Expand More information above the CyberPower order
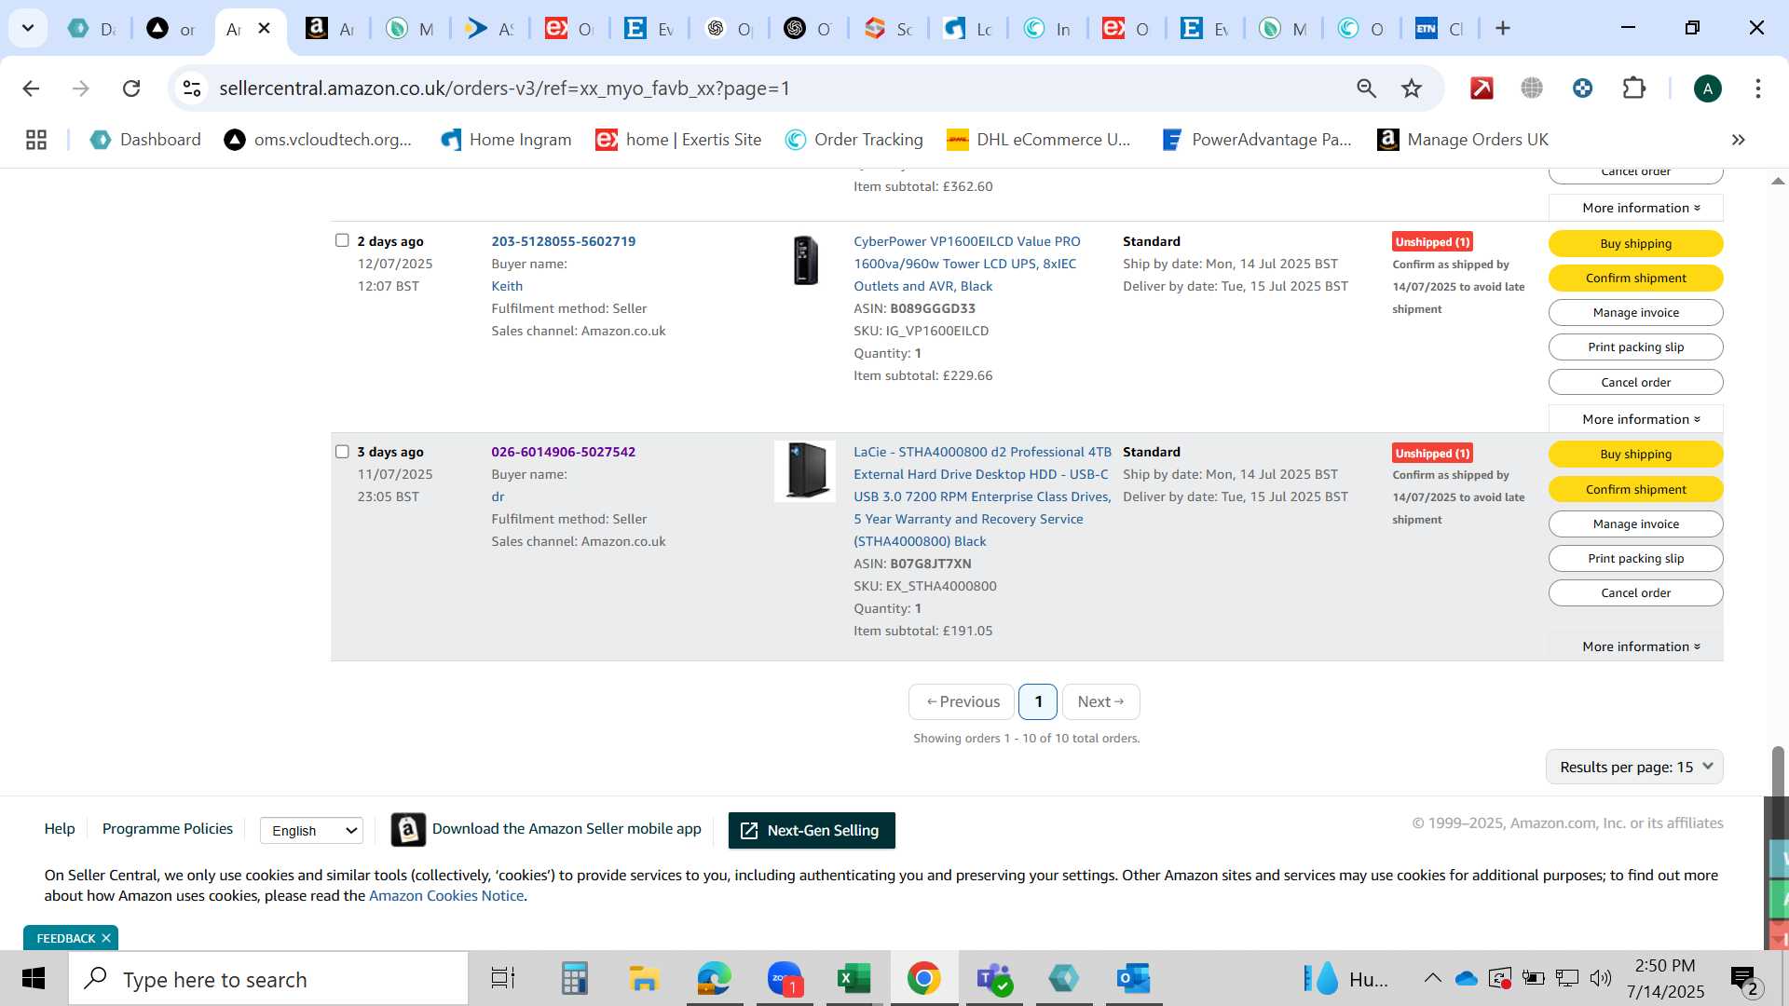Viewport: 1789px width, 1006px height. [1635, 208]
